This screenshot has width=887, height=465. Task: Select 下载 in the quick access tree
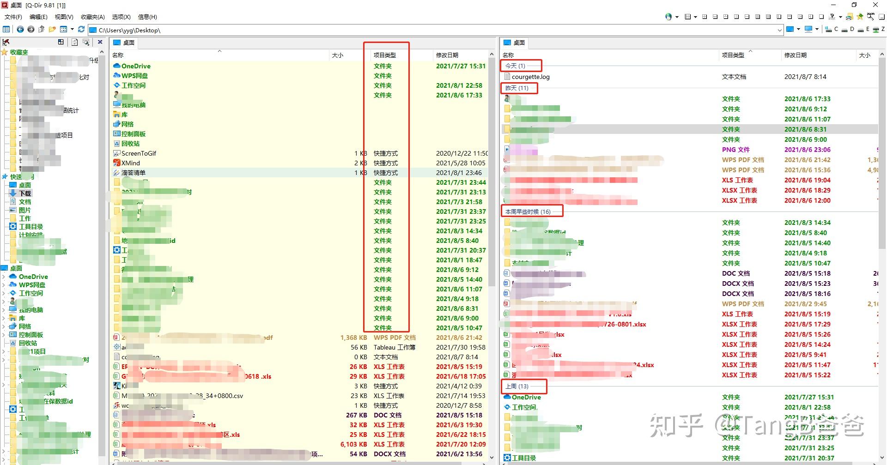(25, 193)
